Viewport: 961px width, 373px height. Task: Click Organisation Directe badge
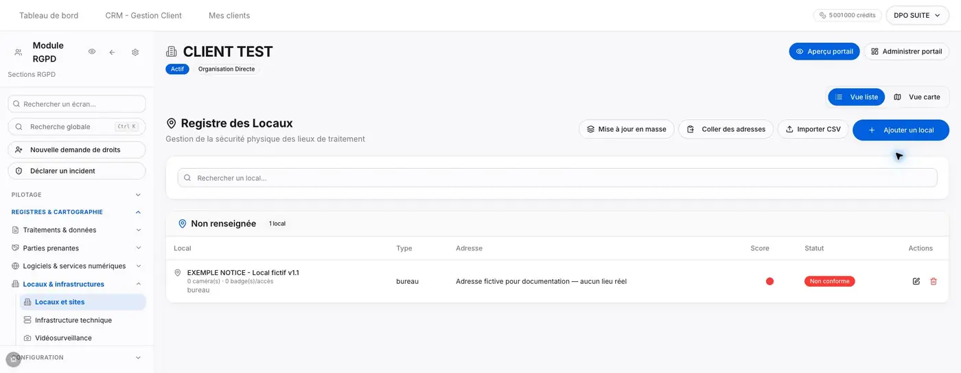coord(226,69)
